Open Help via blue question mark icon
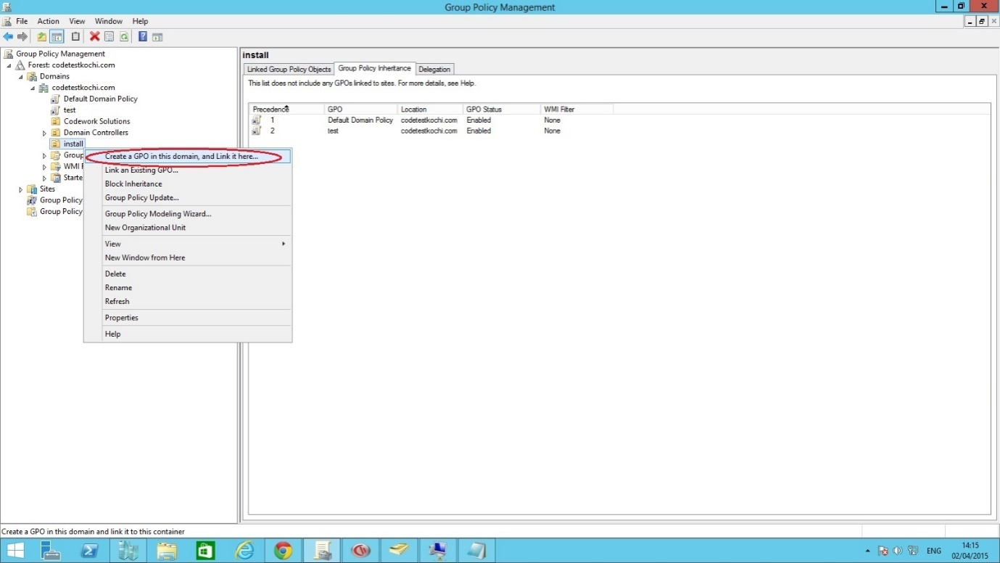Screen dimensions: 1000x563 coord(143,36)
